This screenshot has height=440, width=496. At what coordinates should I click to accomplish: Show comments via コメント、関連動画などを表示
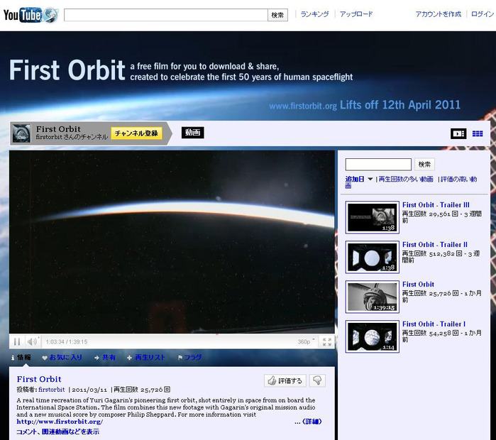click(x=58, y=431)
